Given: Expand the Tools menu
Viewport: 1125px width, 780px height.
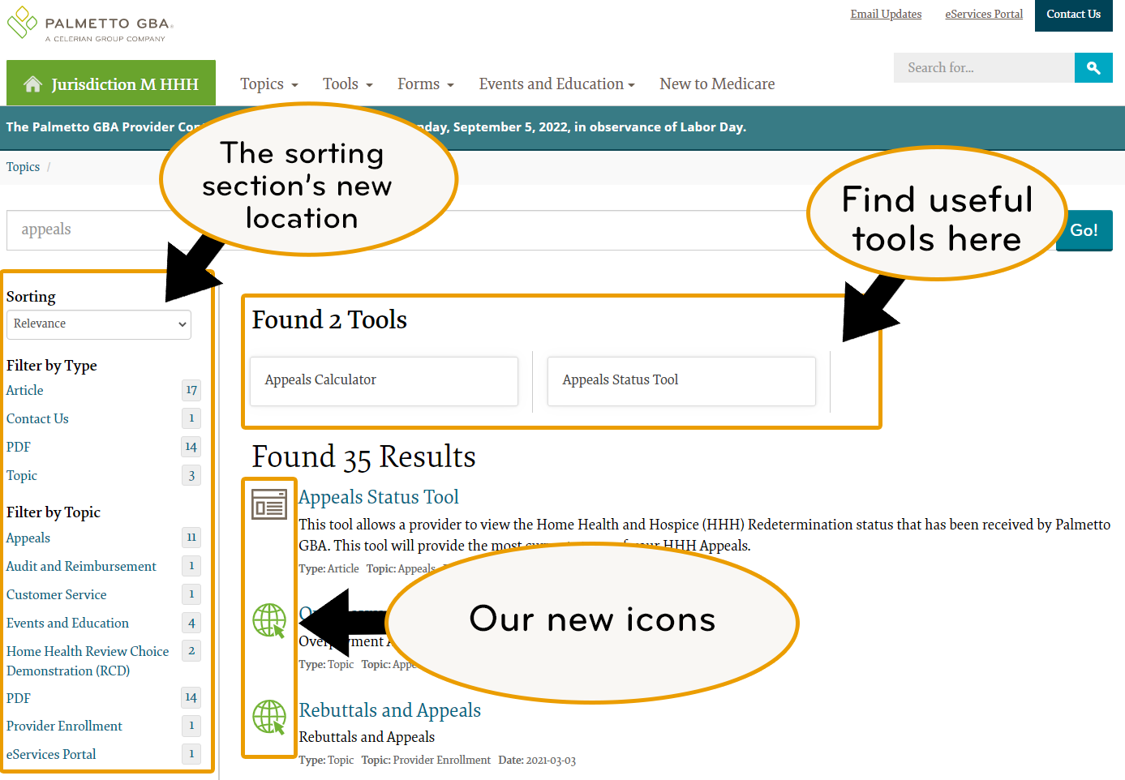Looking at the screenshot, I should point(347,84).
